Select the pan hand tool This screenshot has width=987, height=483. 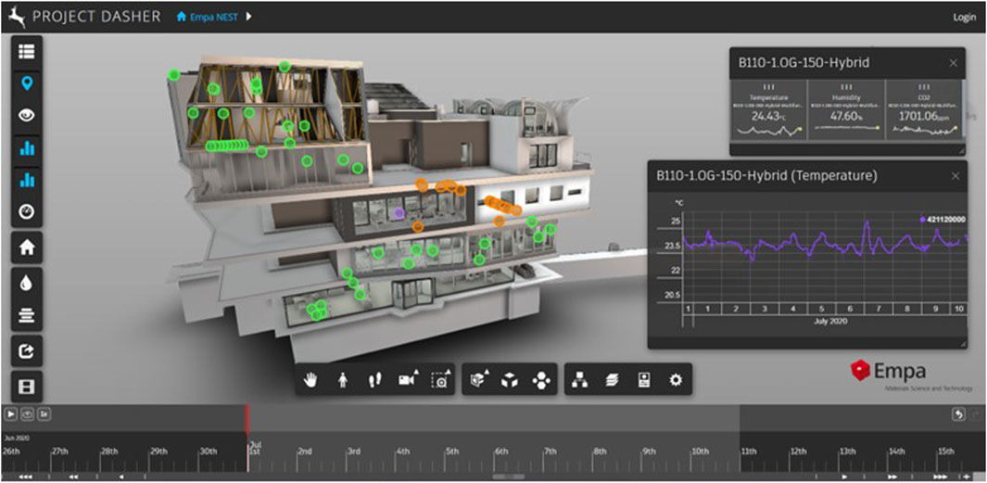click(x=310, y=380)
